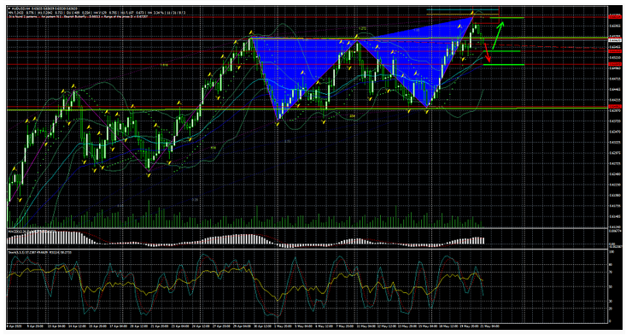This screenshot has height=335, width=626.
Task: Click the white current price label on the price axis
Action: click(614, 40)
